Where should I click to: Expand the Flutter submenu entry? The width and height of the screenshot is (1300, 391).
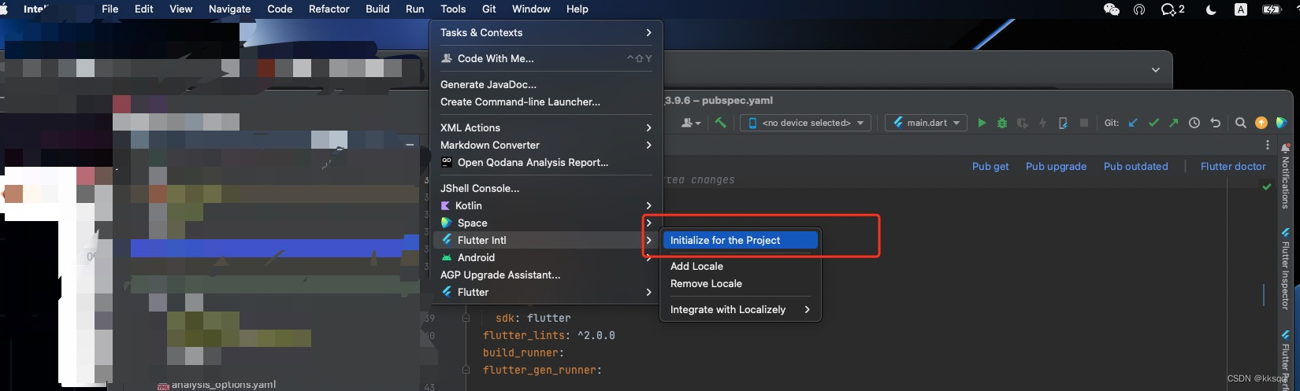point(547,292)
